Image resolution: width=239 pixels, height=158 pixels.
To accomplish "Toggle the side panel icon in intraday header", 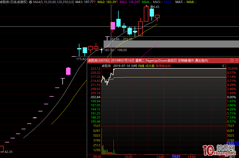I will click(x=224, y=66).
